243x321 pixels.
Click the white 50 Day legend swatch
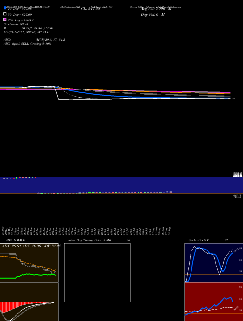tap(5, 14)
